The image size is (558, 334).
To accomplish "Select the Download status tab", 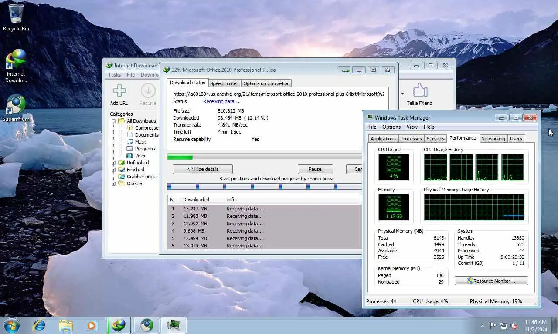I will point(187,83).
